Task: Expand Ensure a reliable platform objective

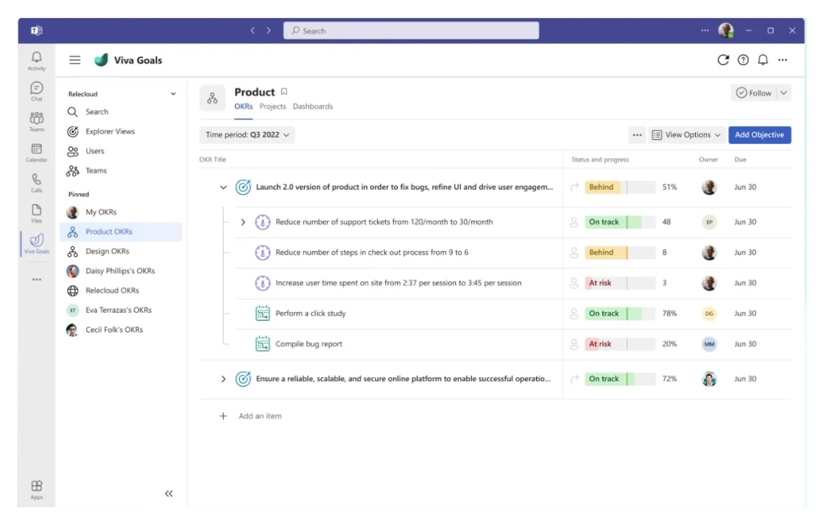Action: [223, 379]
